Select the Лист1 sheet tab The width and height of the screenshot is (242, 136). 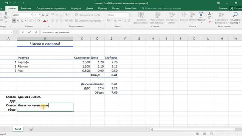click(18, 129)
